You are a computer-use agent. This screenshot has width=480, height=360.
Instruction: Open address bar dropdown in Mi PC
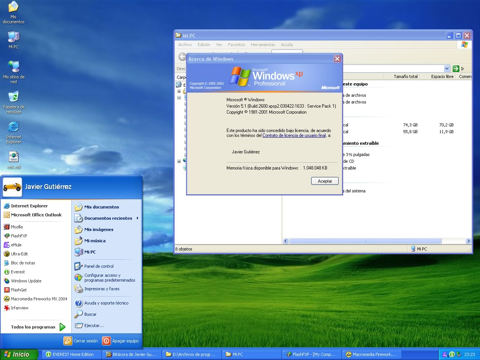click(447, 69)
